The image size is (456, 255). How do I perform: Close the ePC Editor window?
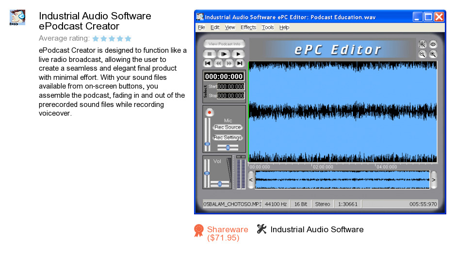(439, 17)
